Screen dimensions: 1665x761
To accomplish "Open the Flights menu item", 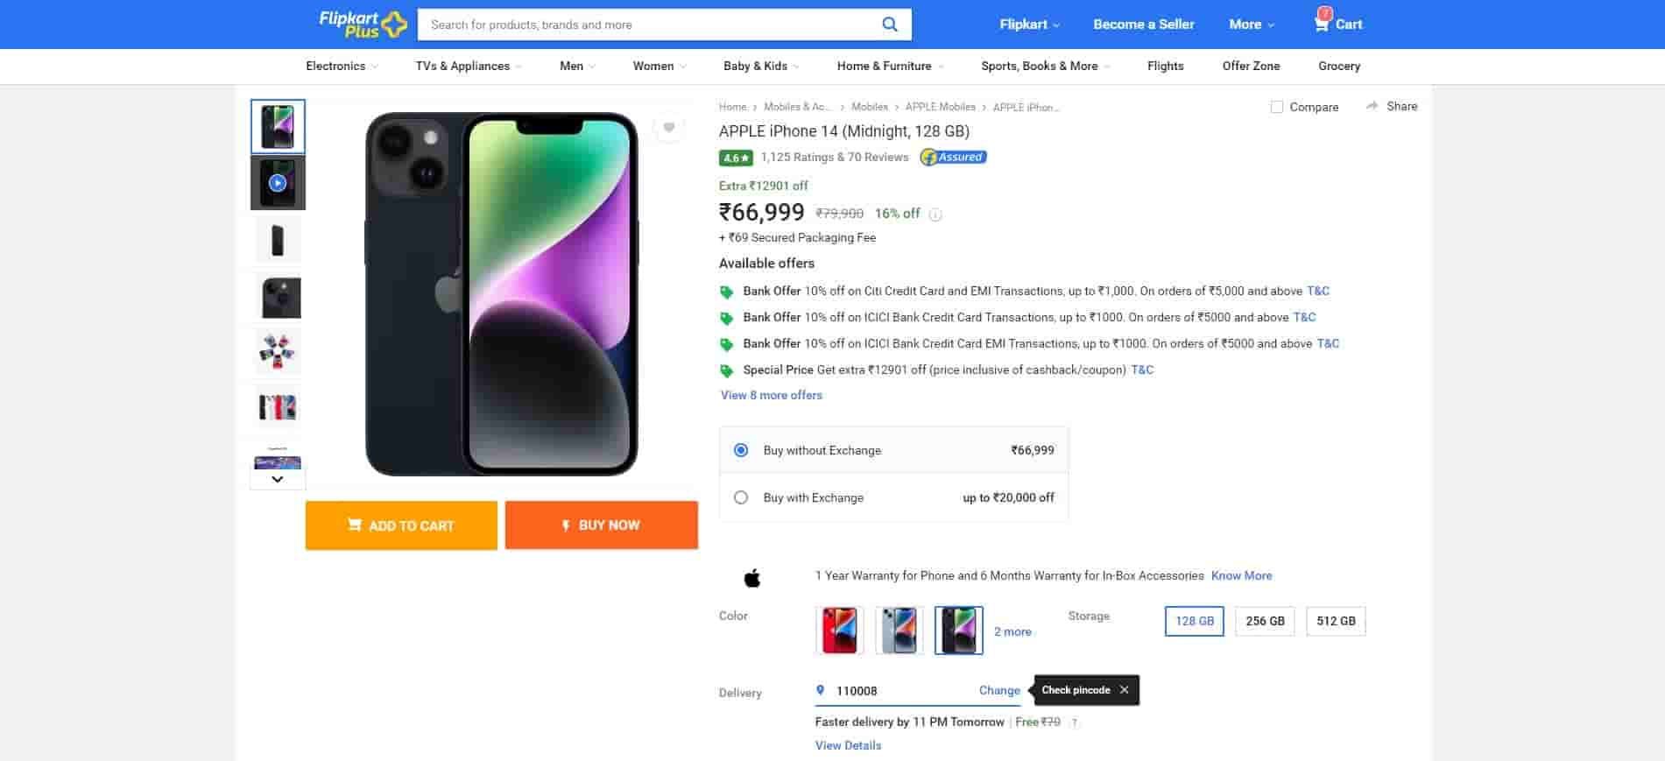I will 1165,66.
